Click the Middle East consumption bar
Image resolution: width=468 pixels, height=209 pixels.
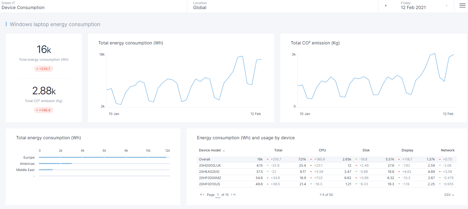click(46, 170)
